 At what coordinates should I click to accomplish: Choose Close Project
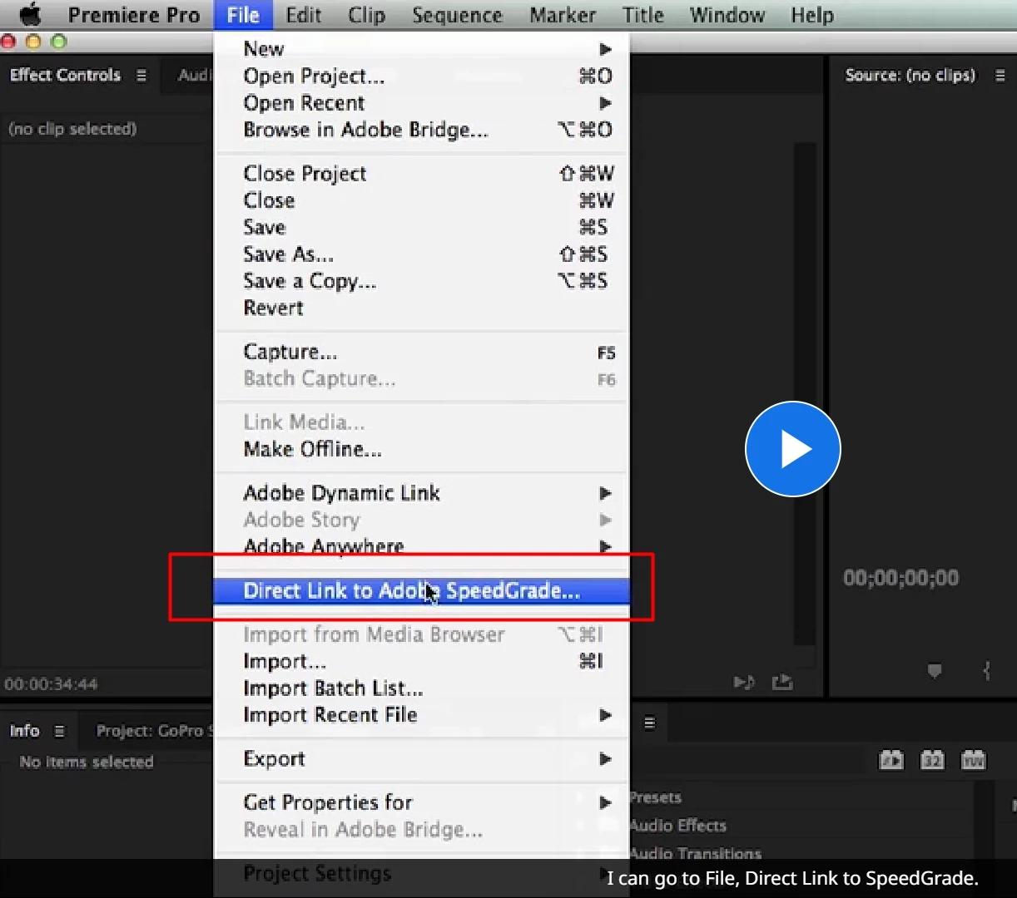pyautogui.click(x=422, y=174)
